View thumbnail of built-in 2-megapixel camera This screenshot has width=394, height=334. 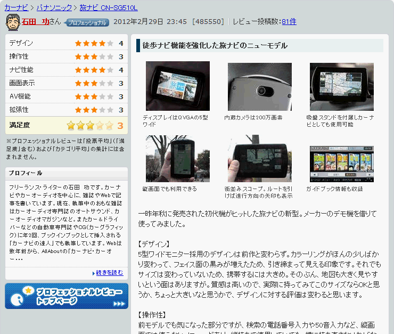260,87
